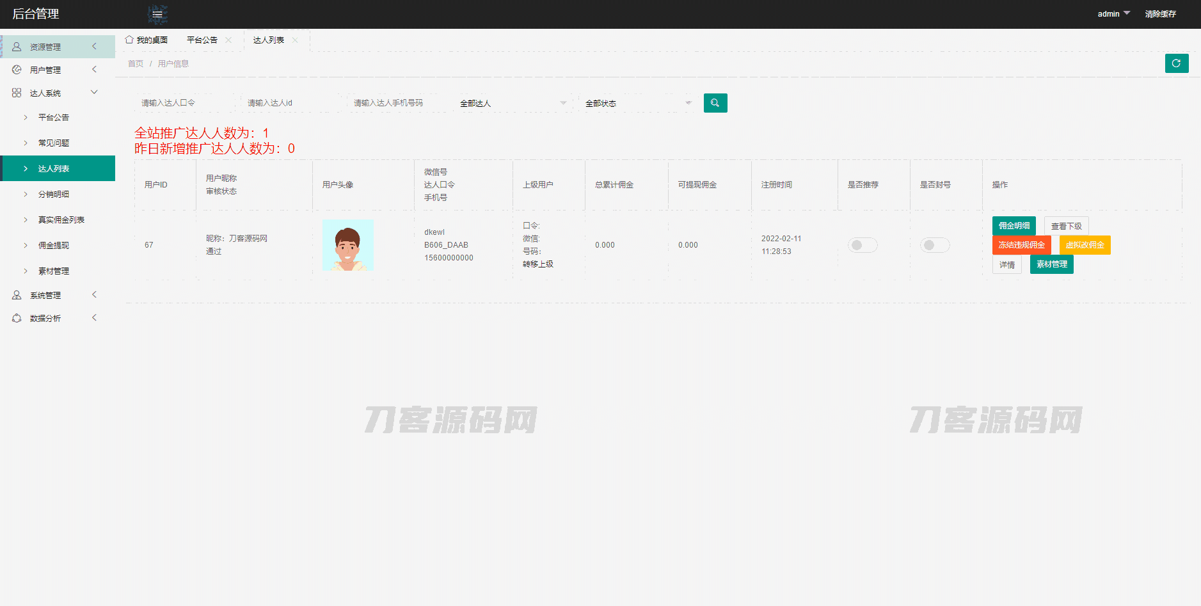Toggle the 是否推荐 switch for user 67

click(862, 245)
